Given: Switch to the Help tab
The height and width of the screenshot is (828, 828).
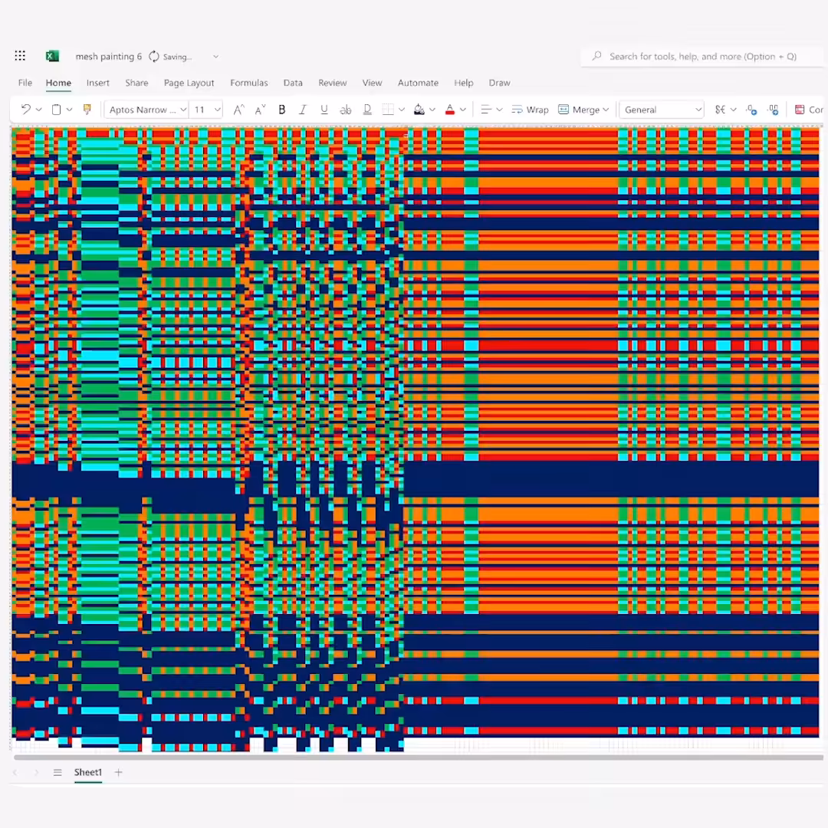Looking at the screenshot, I should (x=464, y=83).
